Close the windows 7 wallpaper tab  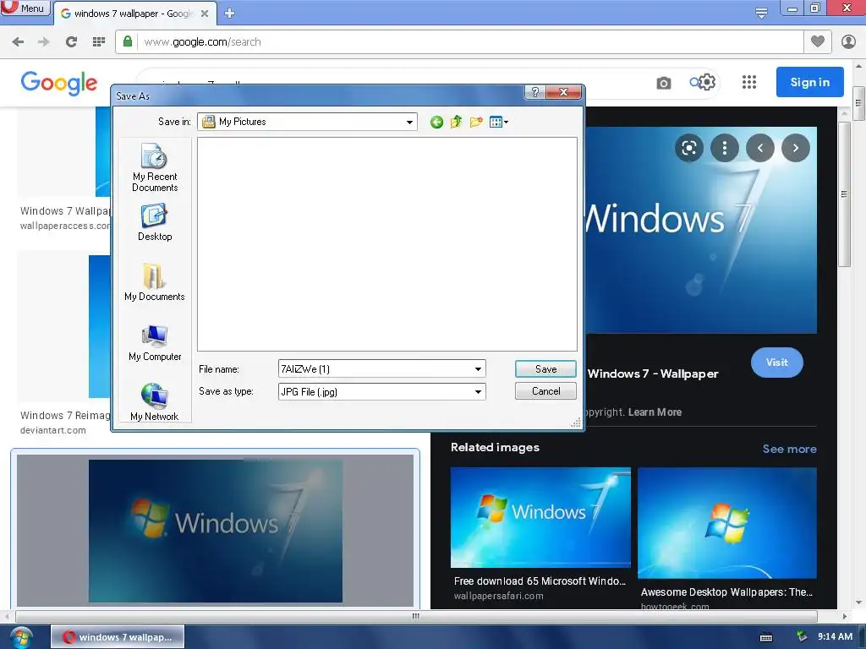[x=205, y=14]
